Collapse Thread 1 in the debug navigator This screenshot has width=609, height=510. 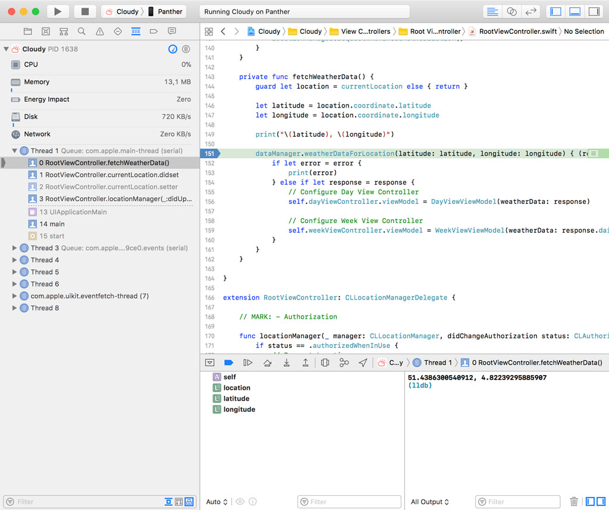[14, 151]
